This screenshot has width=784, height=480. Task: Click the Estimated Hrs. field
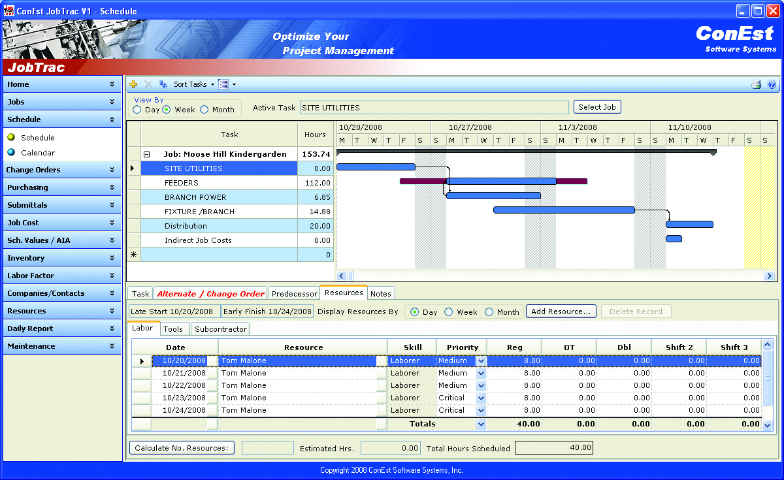391,448
